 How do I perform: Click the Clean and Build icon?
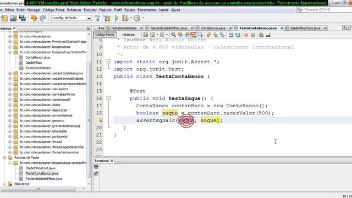coord(107,18)
